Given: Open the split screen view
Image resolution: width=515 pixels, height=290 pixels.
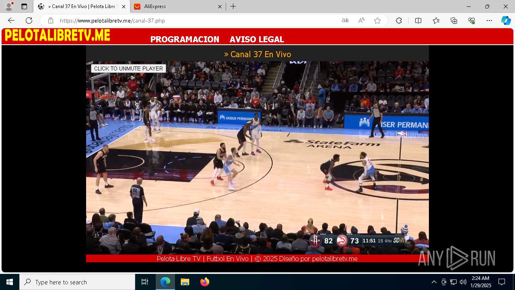Looking at the screenshot, I should [418, 21].
